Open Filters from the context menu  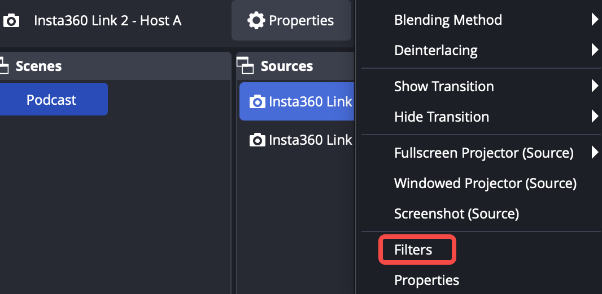(x=413, y=250)
